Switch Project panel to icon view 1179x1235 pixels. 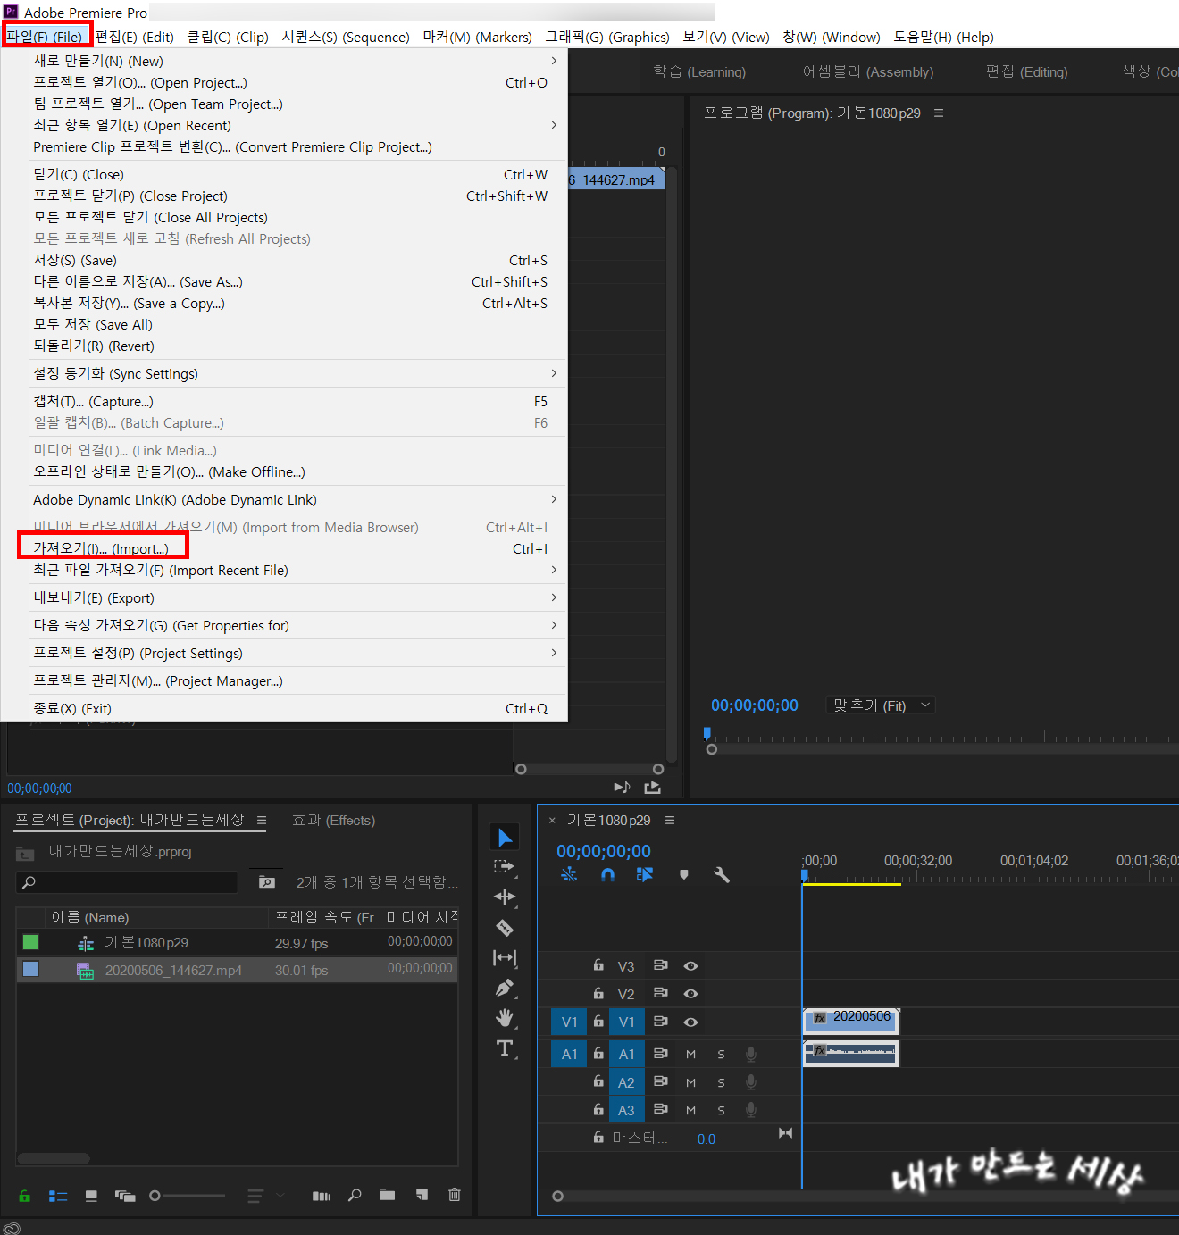(x=91, y=1196)
